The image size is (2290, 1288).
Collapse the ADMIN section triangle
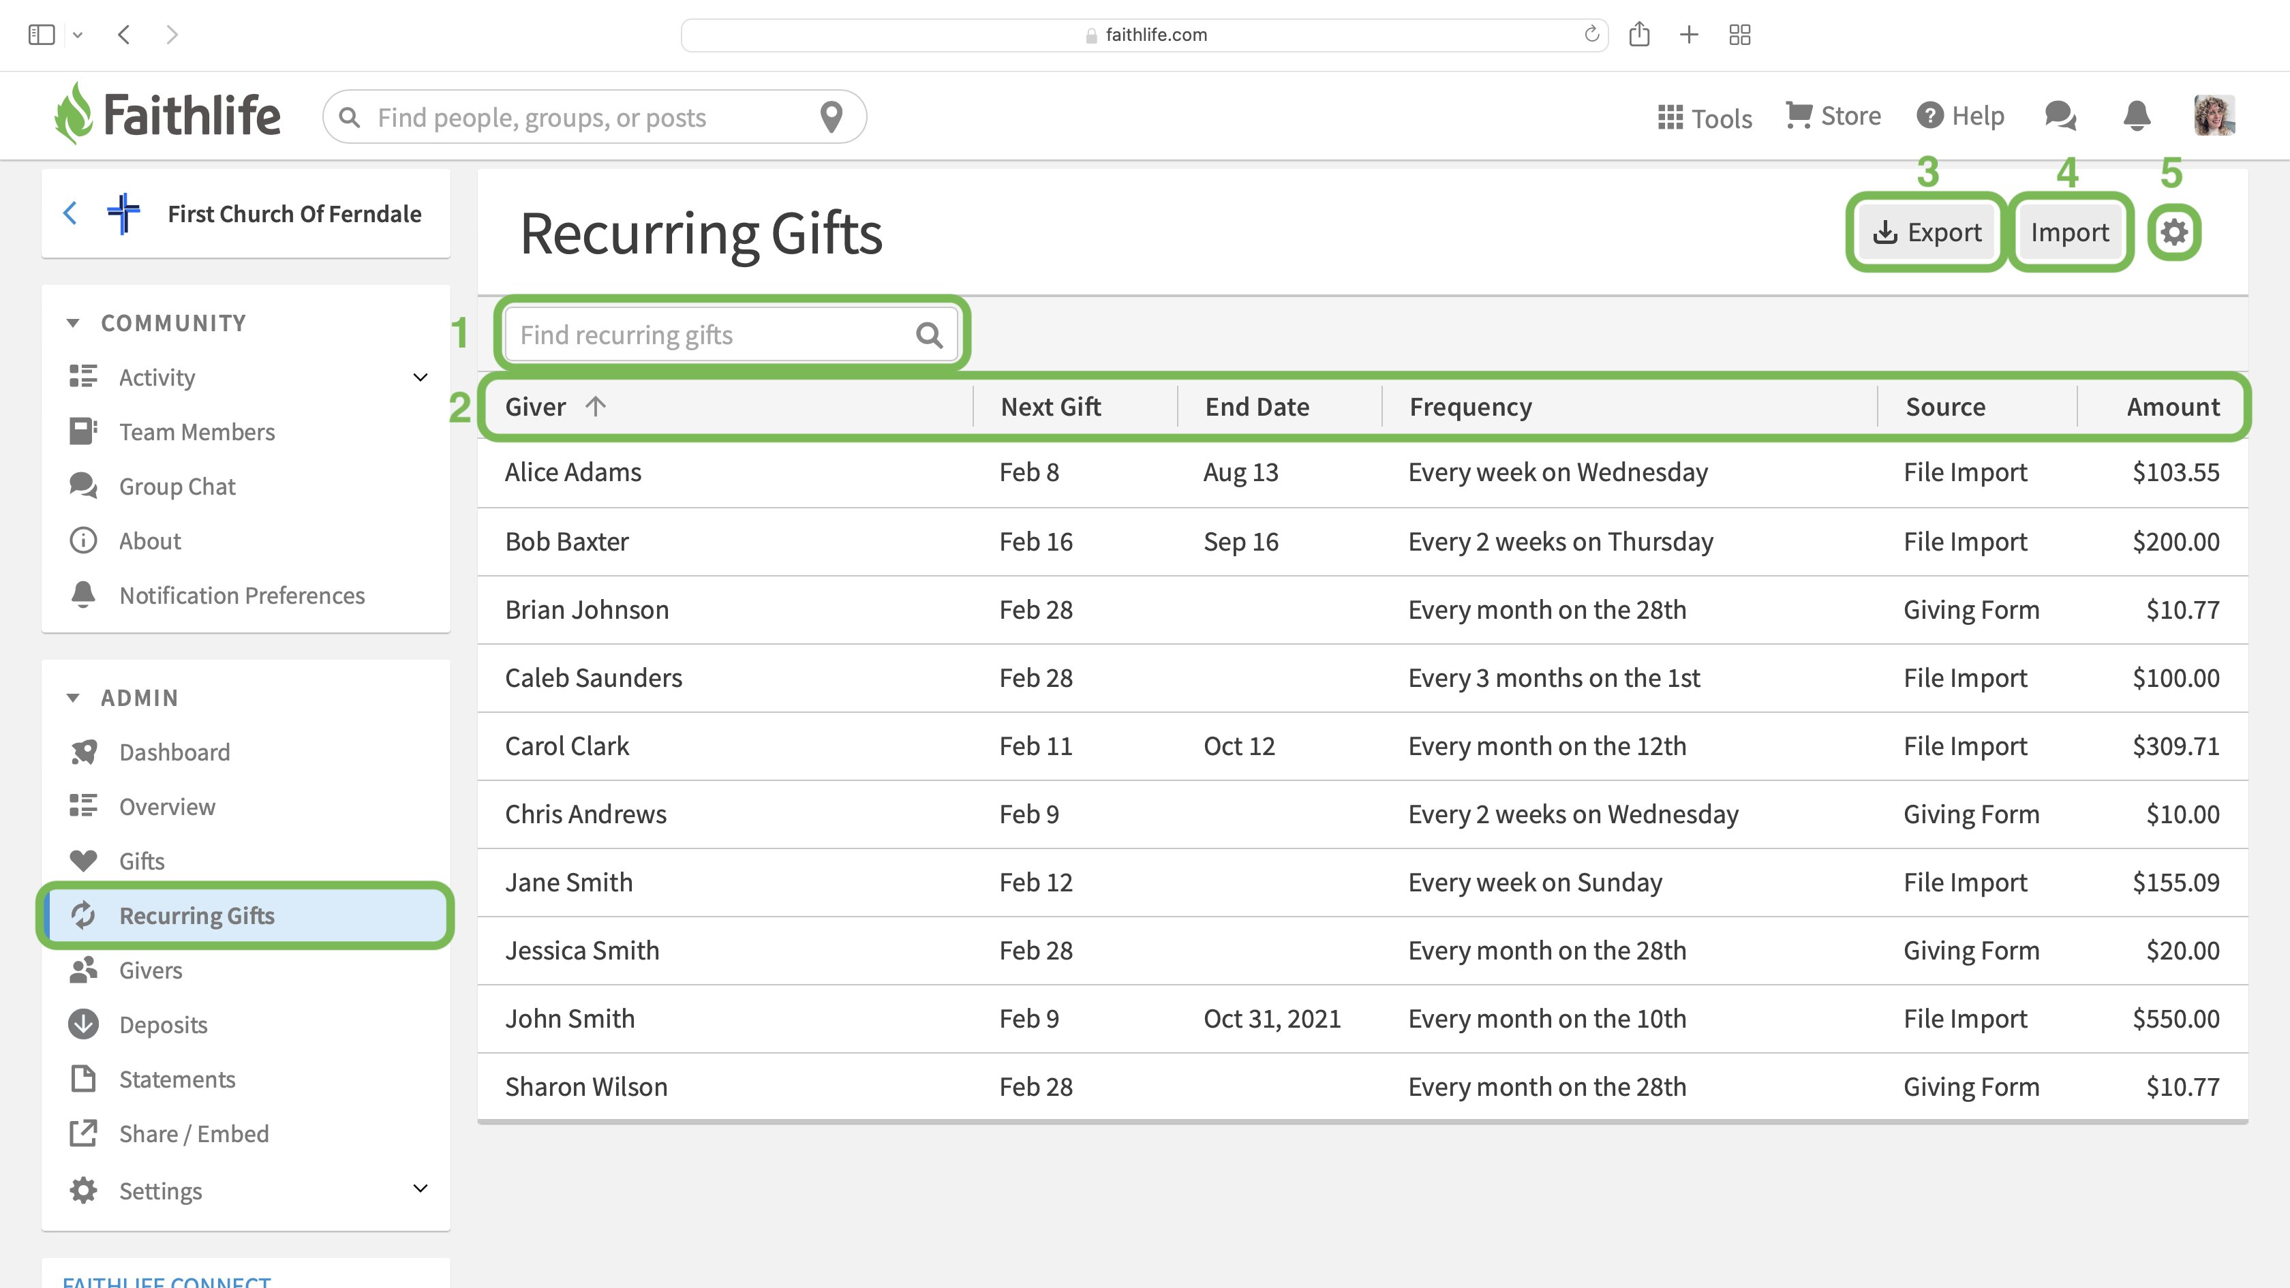(73, 698)
